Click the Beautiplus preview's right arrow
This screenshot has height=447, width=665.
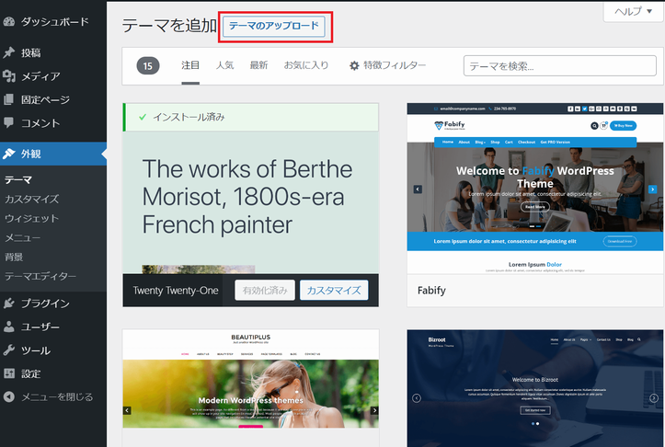pyautogui.click(x=374, y=410)
